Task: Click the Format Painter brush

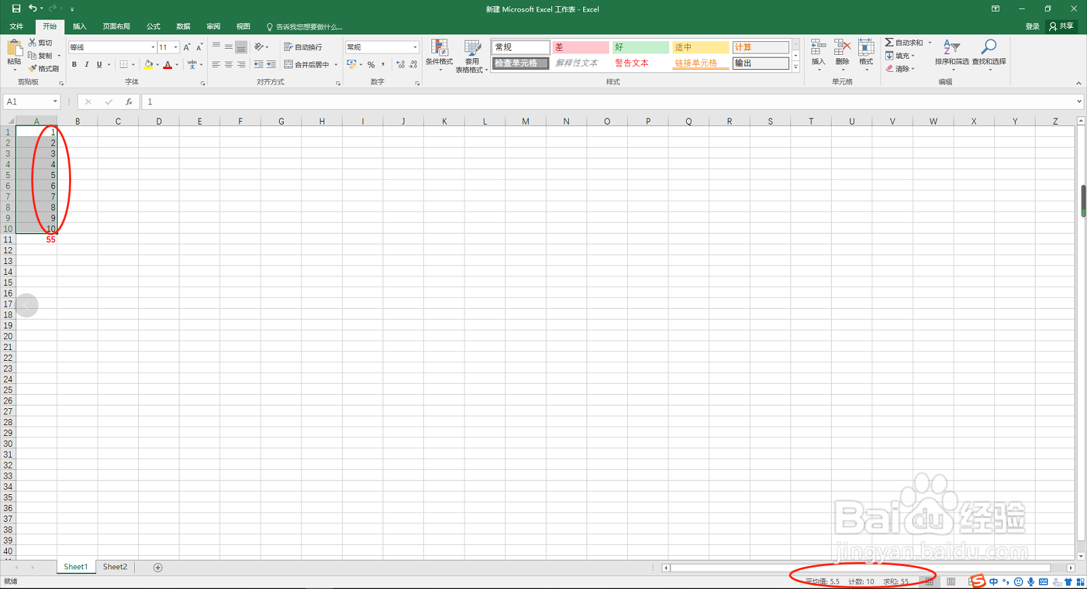Action: point(43,68)
